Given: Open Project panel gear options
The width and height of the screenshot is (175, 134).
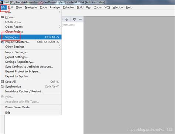Looking at the screenshot, I should coord(74,19).
